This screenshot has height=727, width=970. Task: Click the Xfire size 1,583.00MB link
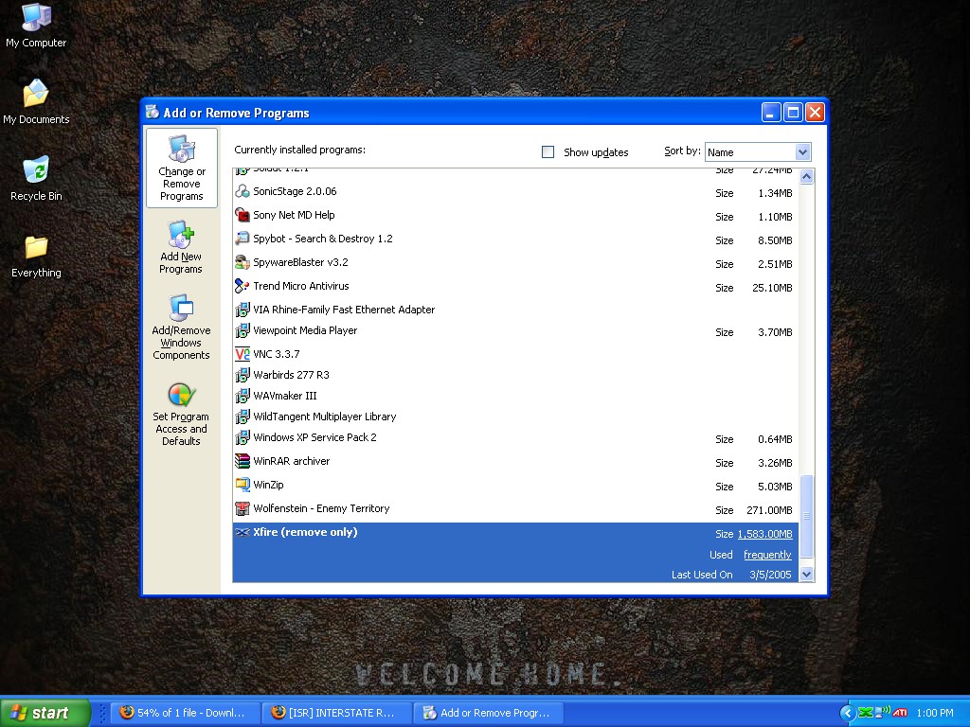point(764,534)
